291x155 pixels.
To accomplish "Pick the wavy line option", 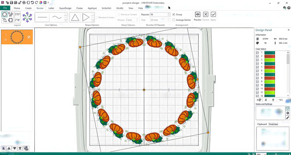I will coord(57,17).
